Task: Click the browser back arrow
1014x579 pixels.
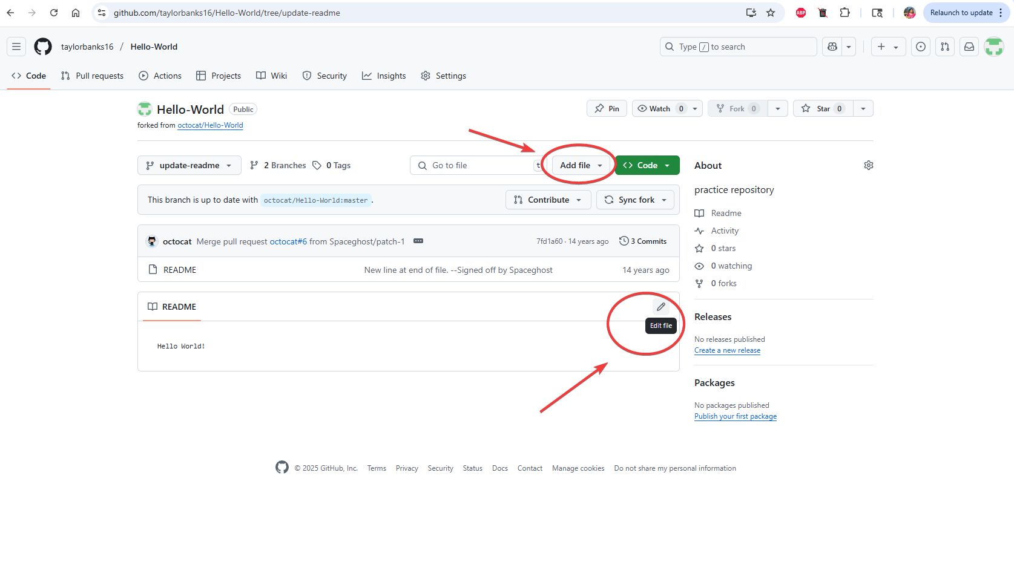Action: [x=10, y=13]
